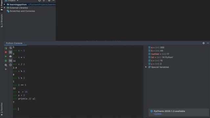Click the final output value 7
The height and width of the screenshot is (118, 210).
click(x=13, y=102)
